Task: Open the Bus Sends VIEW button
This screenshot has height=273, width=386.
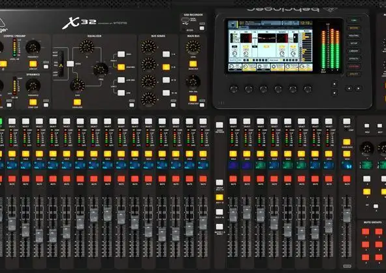Action: point(173,105)
